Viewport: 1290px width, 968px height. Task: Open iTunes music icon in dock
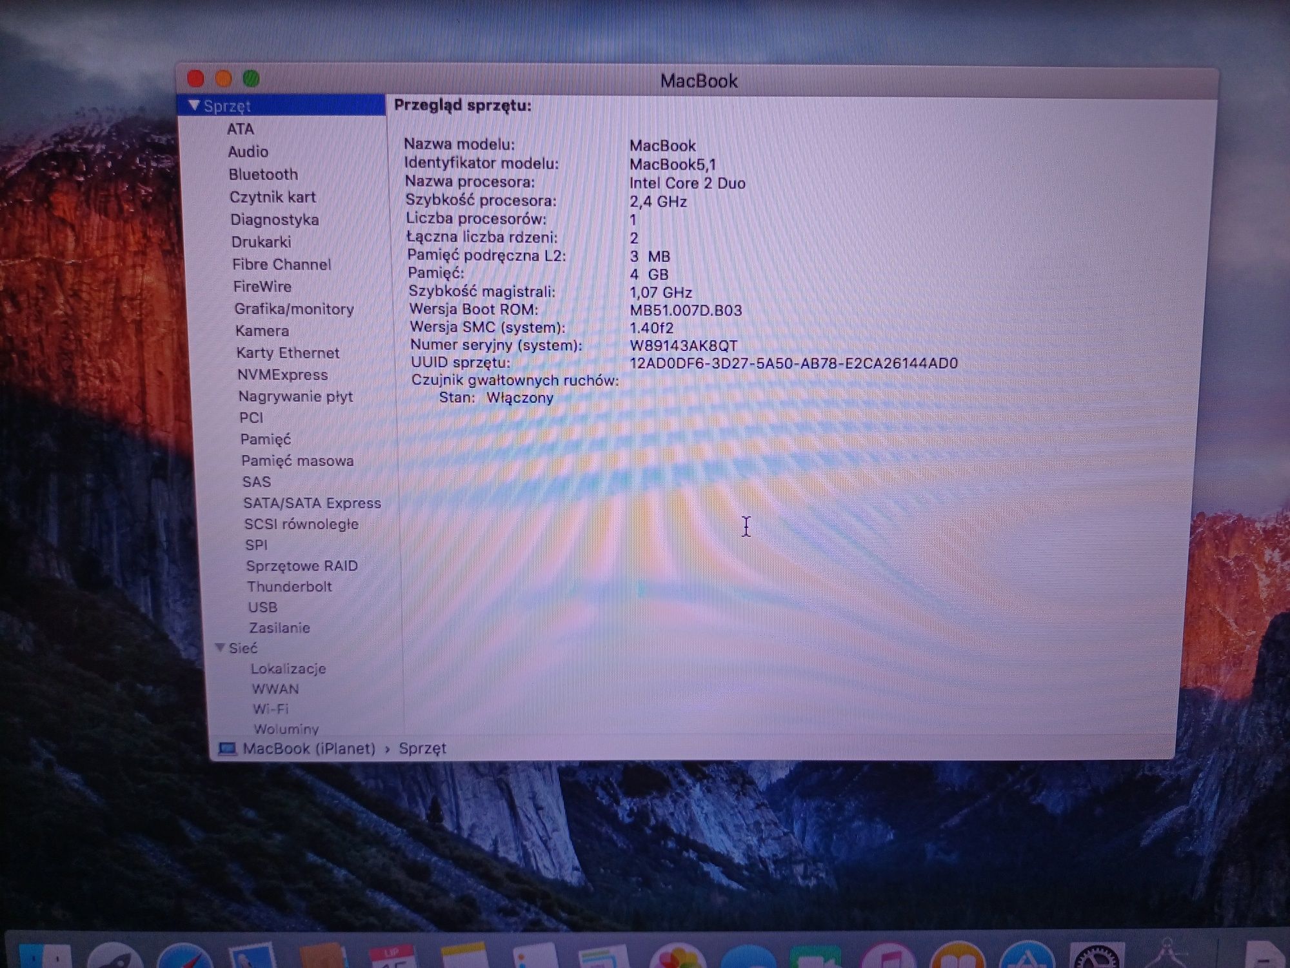tap(888, 956)
